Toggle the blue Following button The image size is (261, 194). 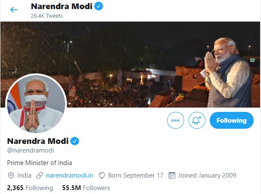231,120
